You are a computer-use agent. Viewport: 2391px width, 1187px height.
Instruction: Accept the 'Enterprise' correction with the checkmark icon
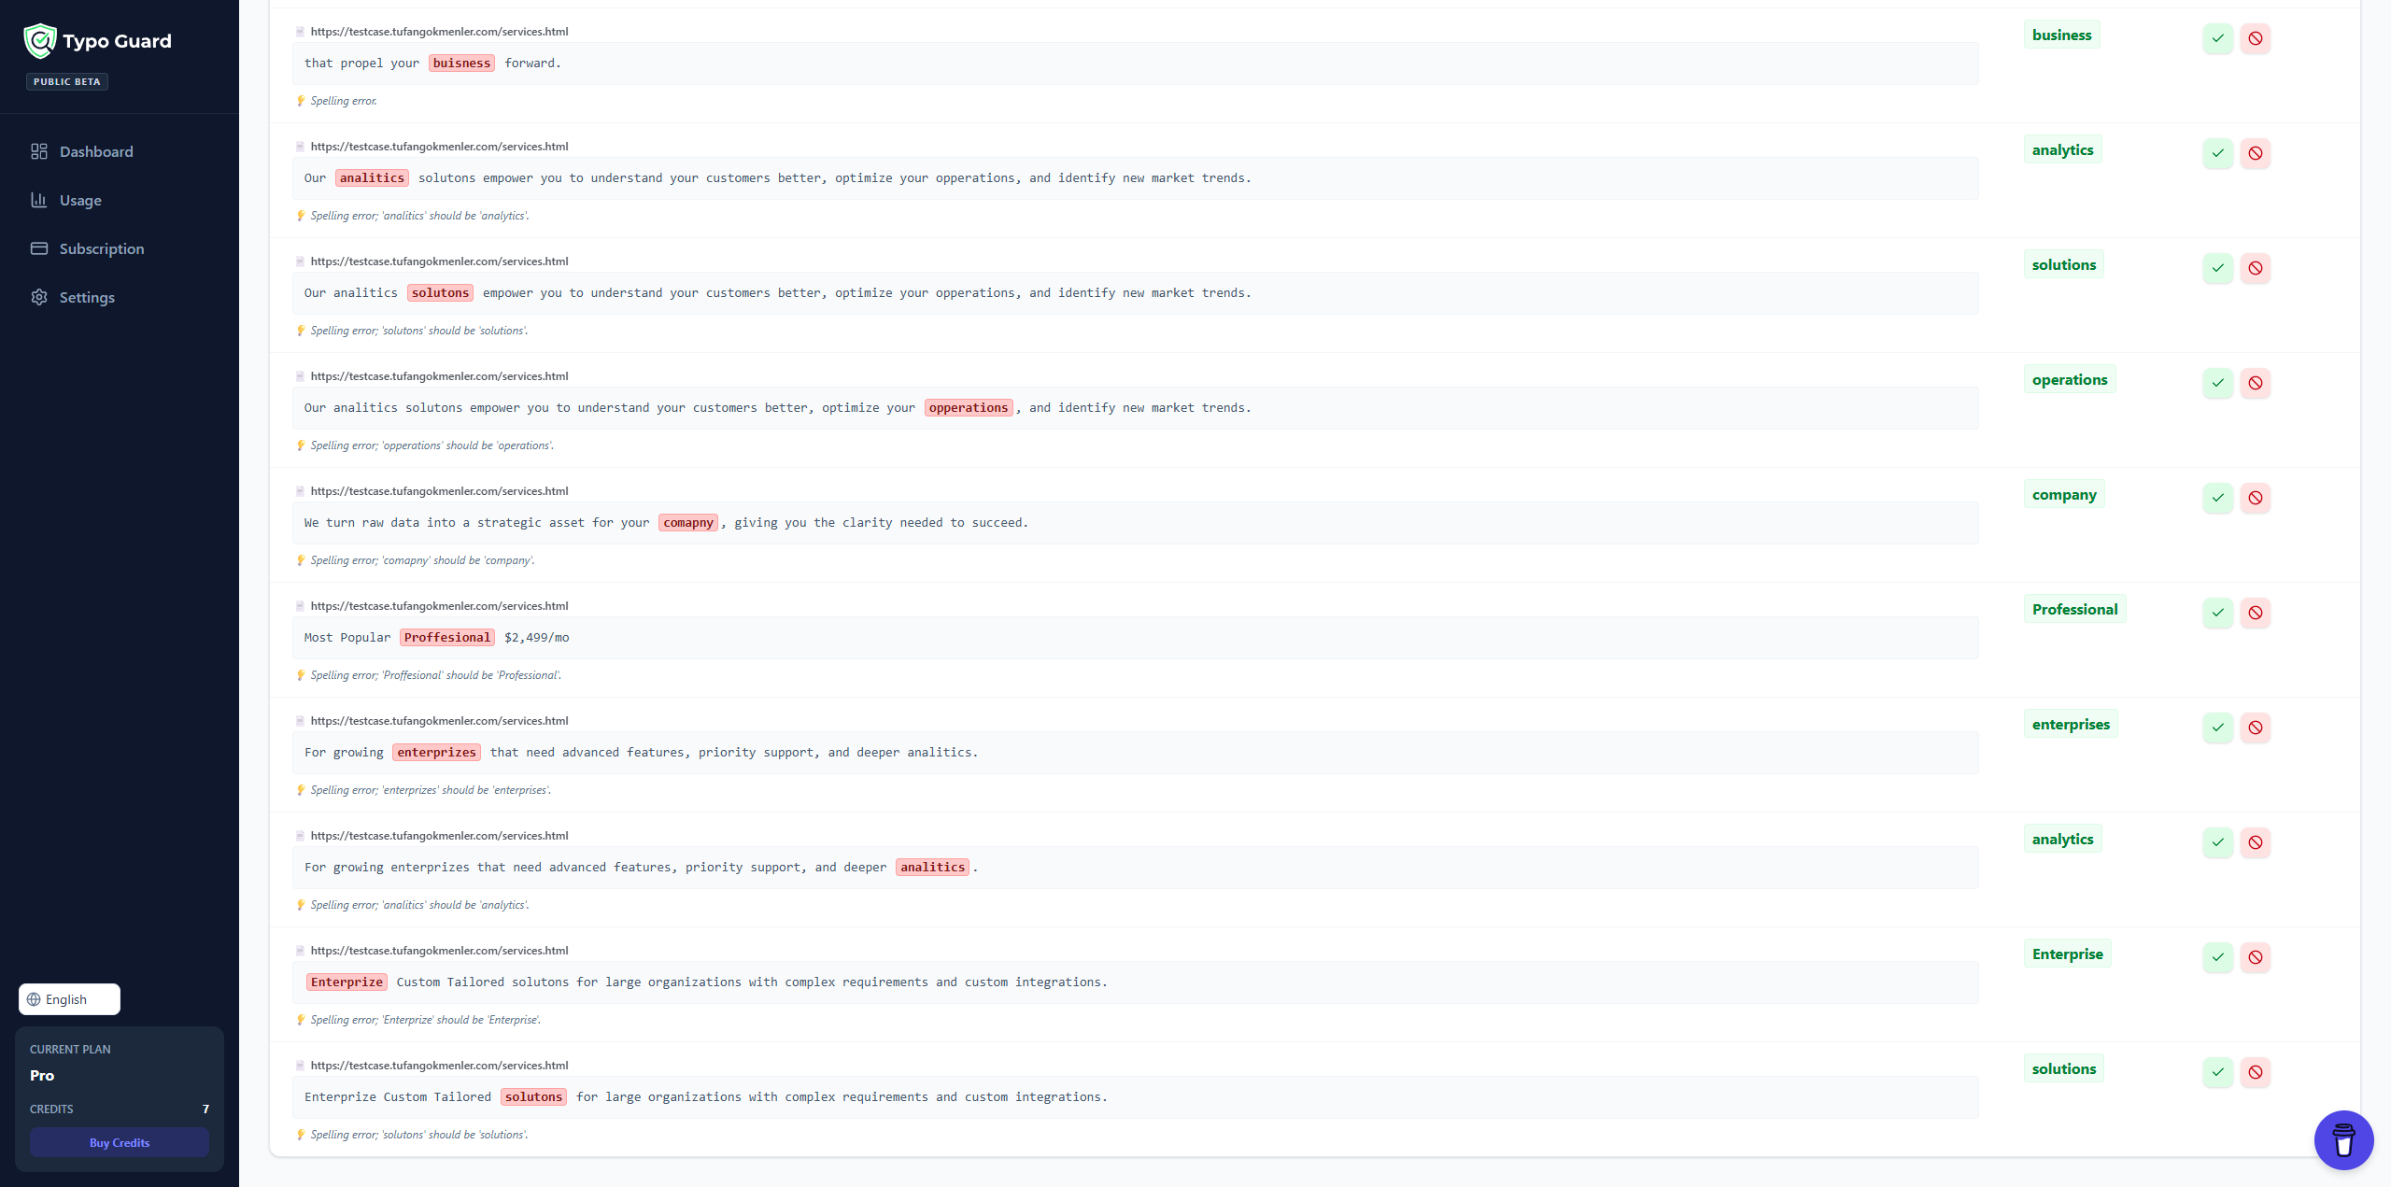point(2217,957)
